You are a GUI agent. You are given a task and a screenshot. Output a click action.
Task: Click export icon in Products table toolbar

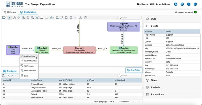pos(3,75)
